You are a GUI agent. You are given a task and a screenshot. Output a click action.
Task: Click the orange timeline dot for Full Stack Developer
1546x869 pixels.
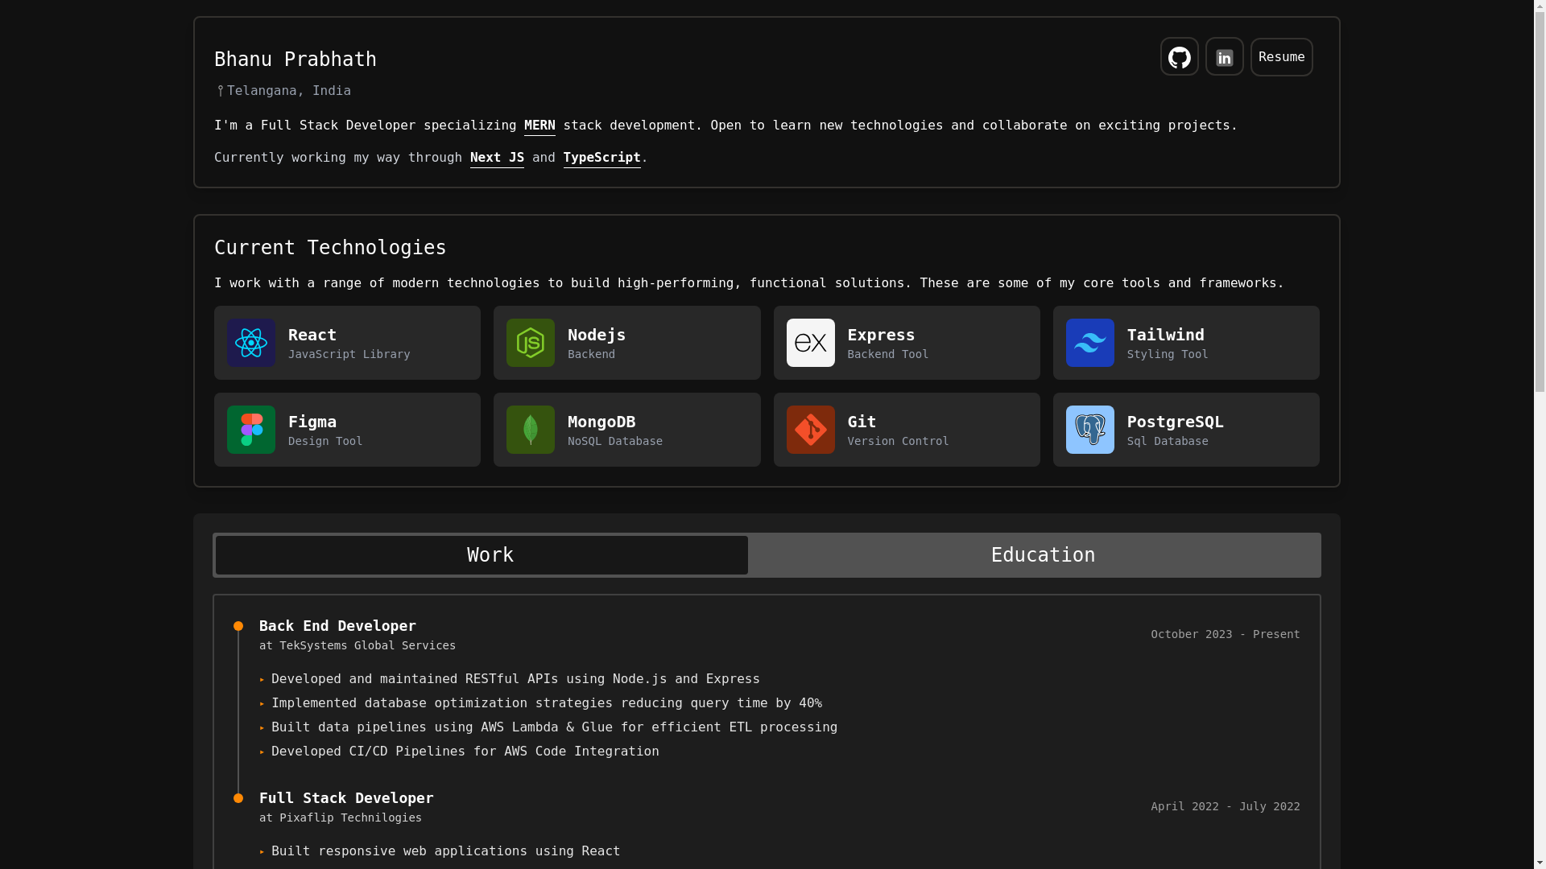(238, 798)
